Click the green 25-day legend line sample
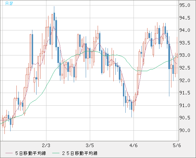This screenshot has height=158, width=196. pyautogui.click(x=56, y=153)
